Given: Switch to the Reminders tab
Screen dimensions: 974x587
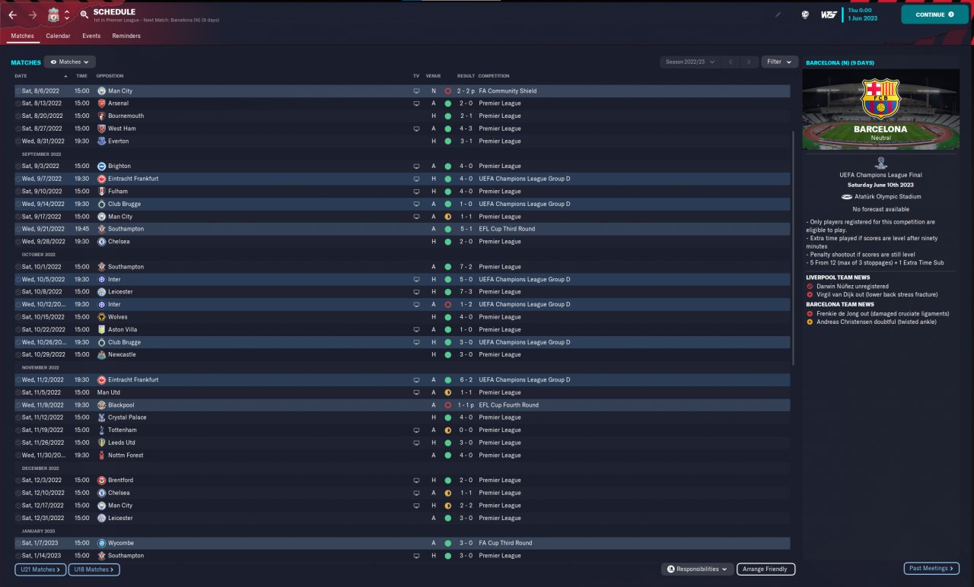Looking at the screenshot, I should coord(126,36).
